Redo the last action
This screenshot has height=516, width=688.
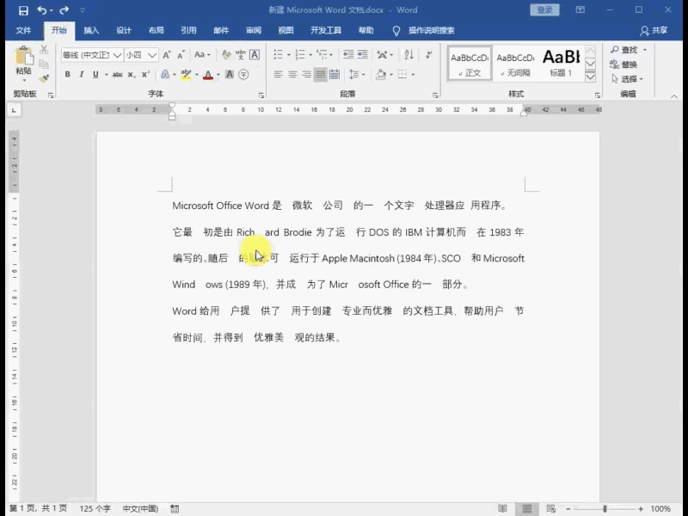tap(64, 10)
